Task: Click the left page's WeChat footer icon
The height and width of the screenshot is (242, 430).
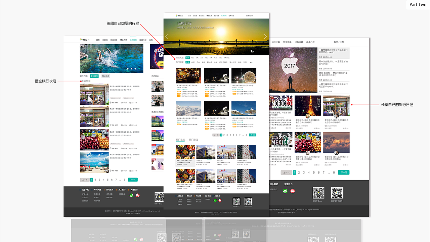Action: pos(131,195)
